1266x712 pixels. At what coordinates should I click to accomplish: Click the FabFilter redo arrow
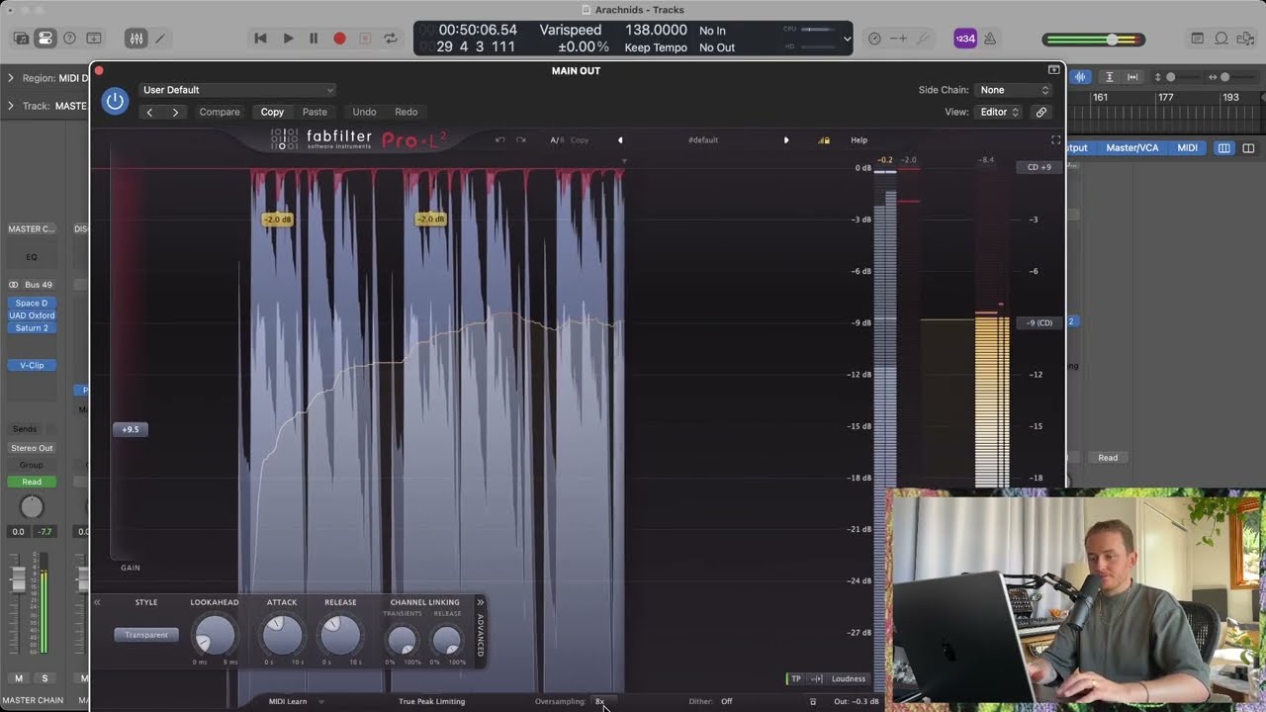[520, 140]
